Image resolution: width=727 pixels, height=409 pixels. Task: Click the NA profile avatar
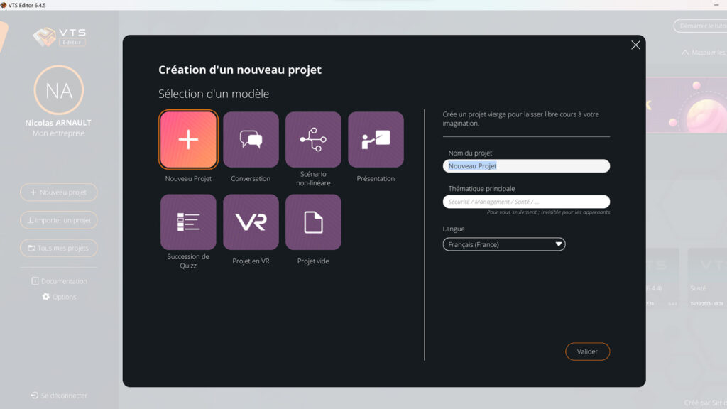click(x=59, y=90)
